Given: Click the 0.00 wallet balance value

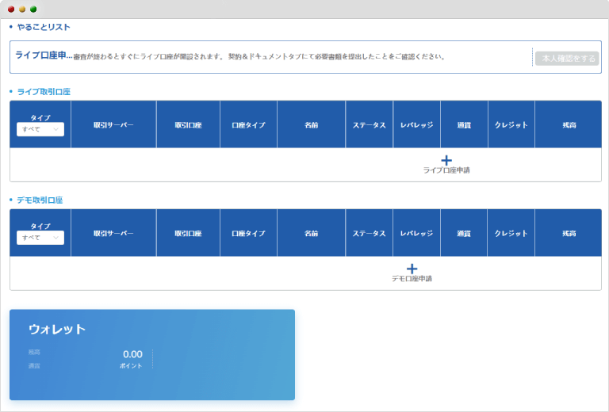Looking at the screenshot, I should click(x=132, y=354).
